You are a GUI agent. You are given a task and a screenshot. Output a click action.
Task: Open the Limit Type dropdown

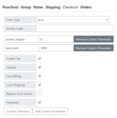point(73,20)
